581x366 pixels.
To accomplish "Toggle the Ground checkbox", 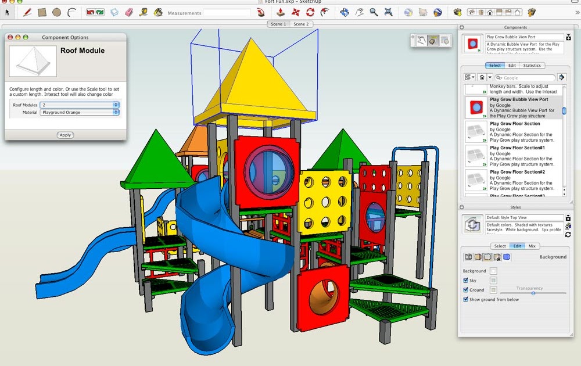I will pyautogui.click(x=465, y=290).
